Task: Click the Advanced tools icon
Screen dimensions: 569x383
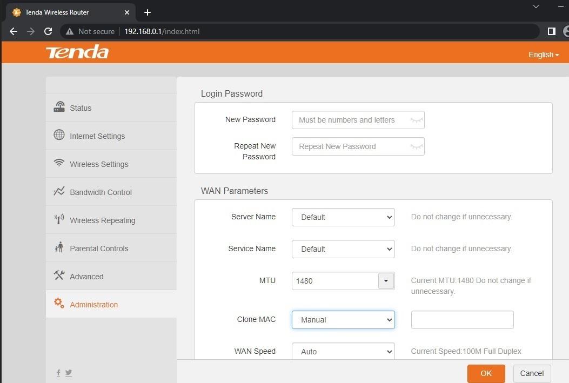Action: [59, 276]
